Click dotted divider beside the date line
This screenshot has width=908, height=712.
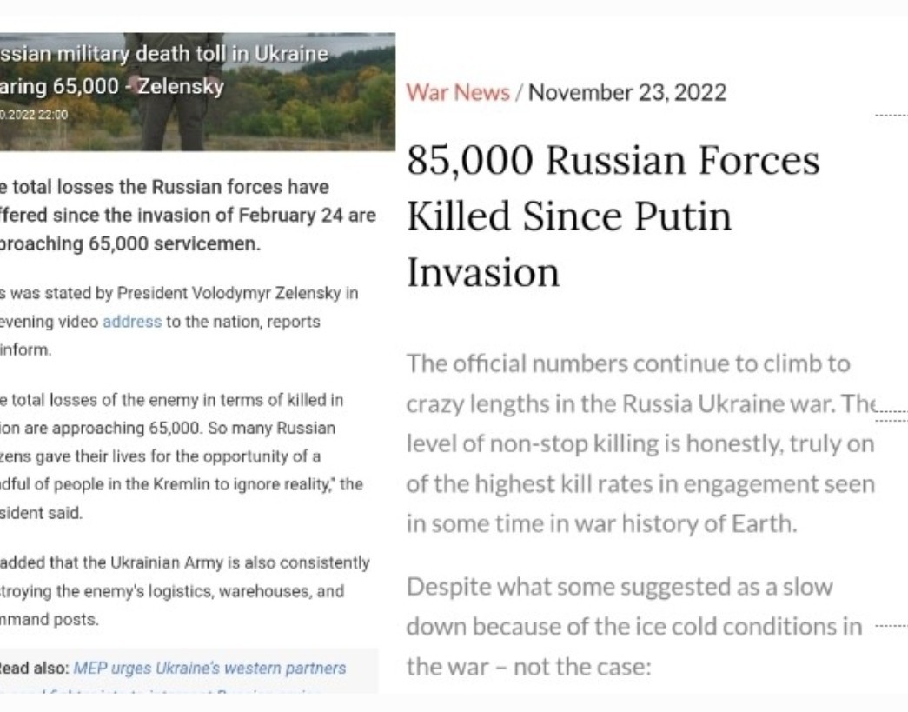click(891, 116)
